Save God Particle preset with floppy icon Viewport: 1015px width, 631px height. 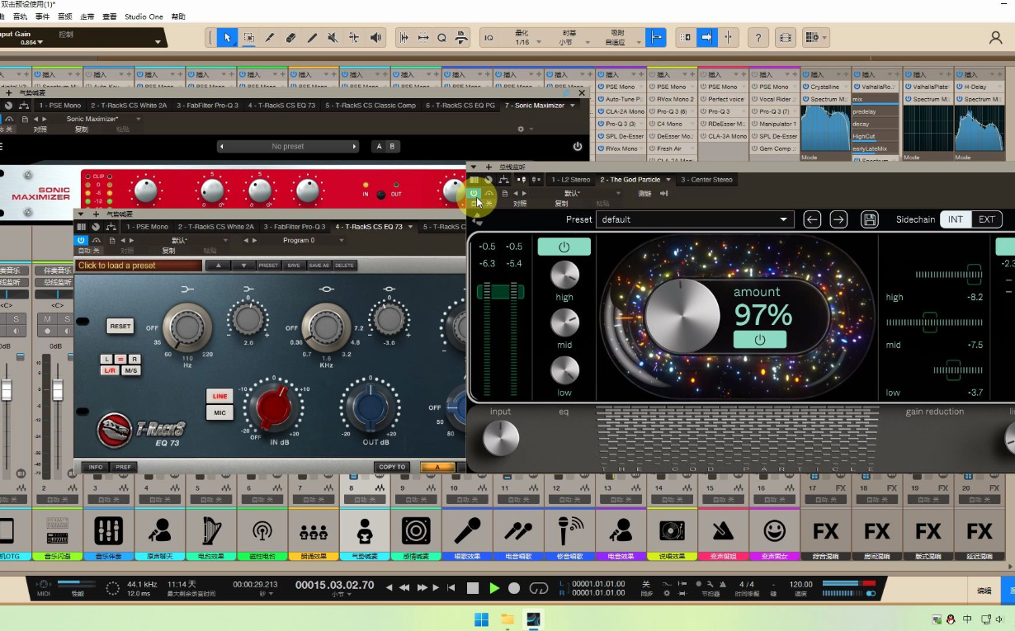point(869,219)
